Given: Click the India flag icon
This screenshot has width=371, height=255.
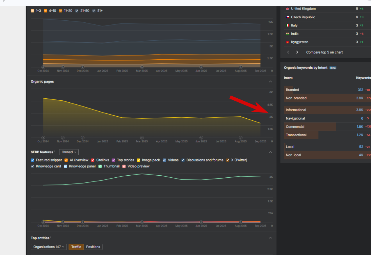Looking at the screenshot, I should [288, 34].
